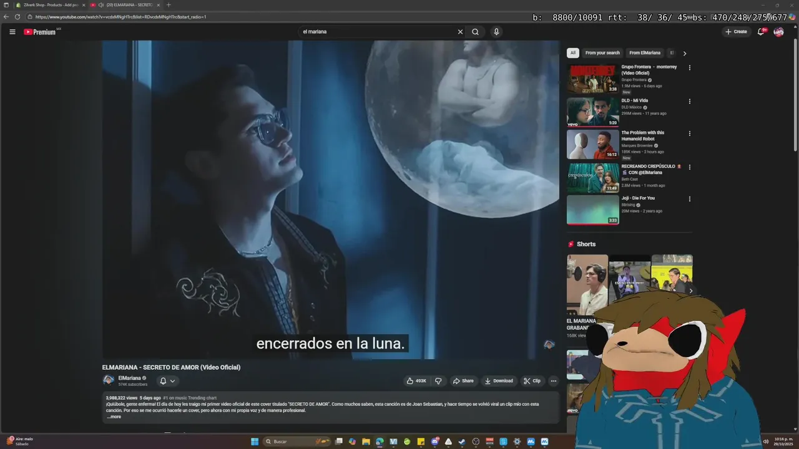The width and height of the screenshot is (799, 449).
Task: Open more actions ellipsis below the video
Action: click(x=553, y=381)
